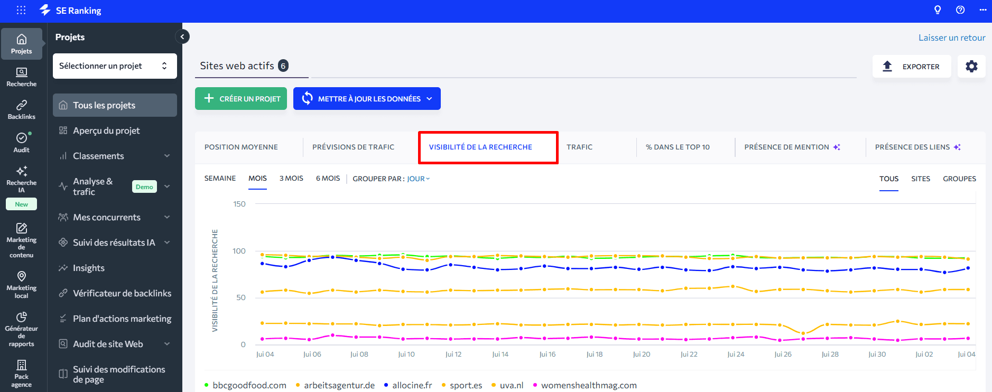992x392 pixels.
Task: Toggle womenshealthmag.com series in the legend
Action: [585, 385]
